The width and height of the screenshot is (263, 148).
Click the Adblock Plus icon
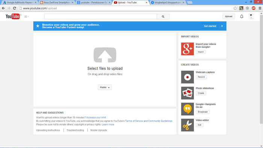coord(254,8)
